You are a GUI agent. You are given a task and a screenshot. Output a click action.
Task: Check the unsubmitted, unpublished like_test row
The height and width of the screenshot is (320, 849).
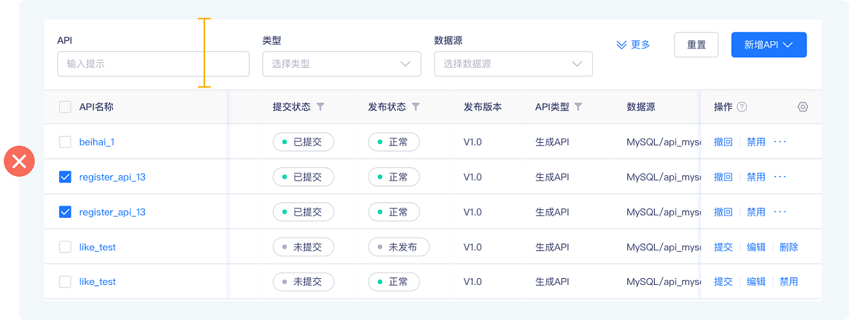click(65, 247)
